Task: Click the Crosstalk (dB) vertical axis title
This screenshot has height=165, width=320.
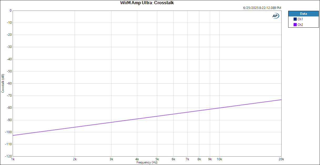Action: tap(3, 83)
